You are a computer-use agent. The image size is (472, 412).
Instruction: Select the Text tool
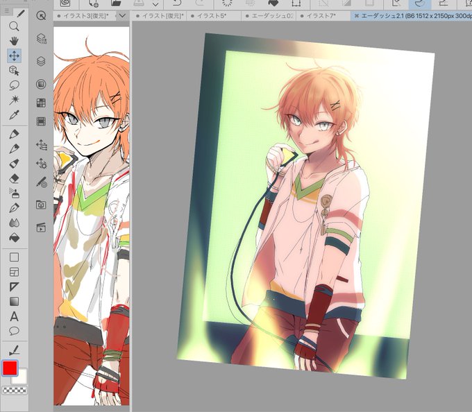pyautogui.click(x=14, y=316)
